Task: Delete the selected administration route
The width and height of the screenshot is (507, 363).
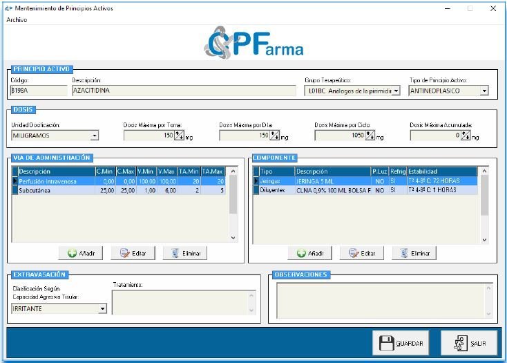Action: point(185,253)
